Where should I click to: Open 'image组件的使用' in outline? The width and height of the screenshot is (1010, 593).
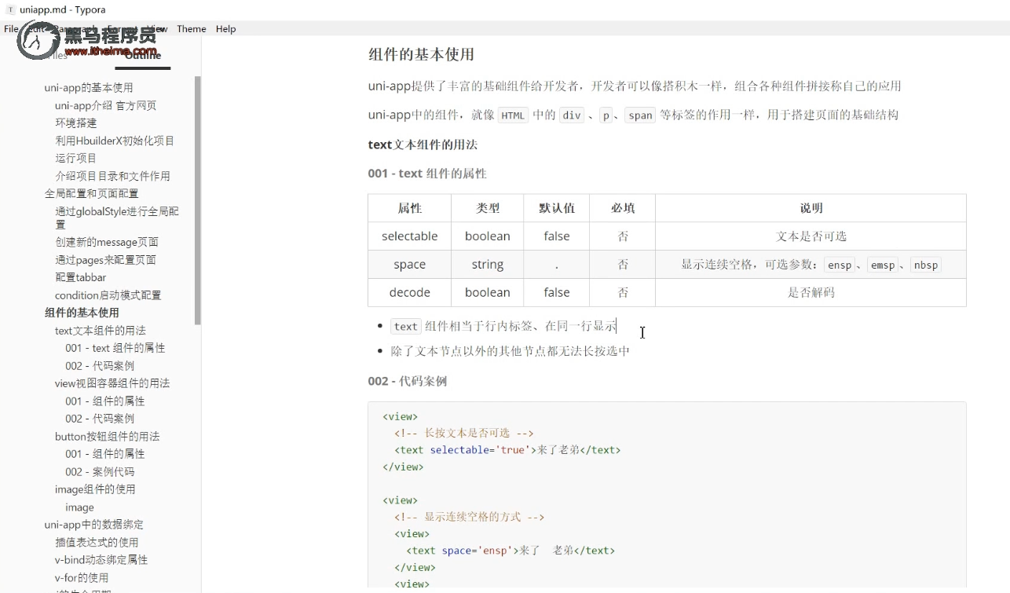pos(95,489)
